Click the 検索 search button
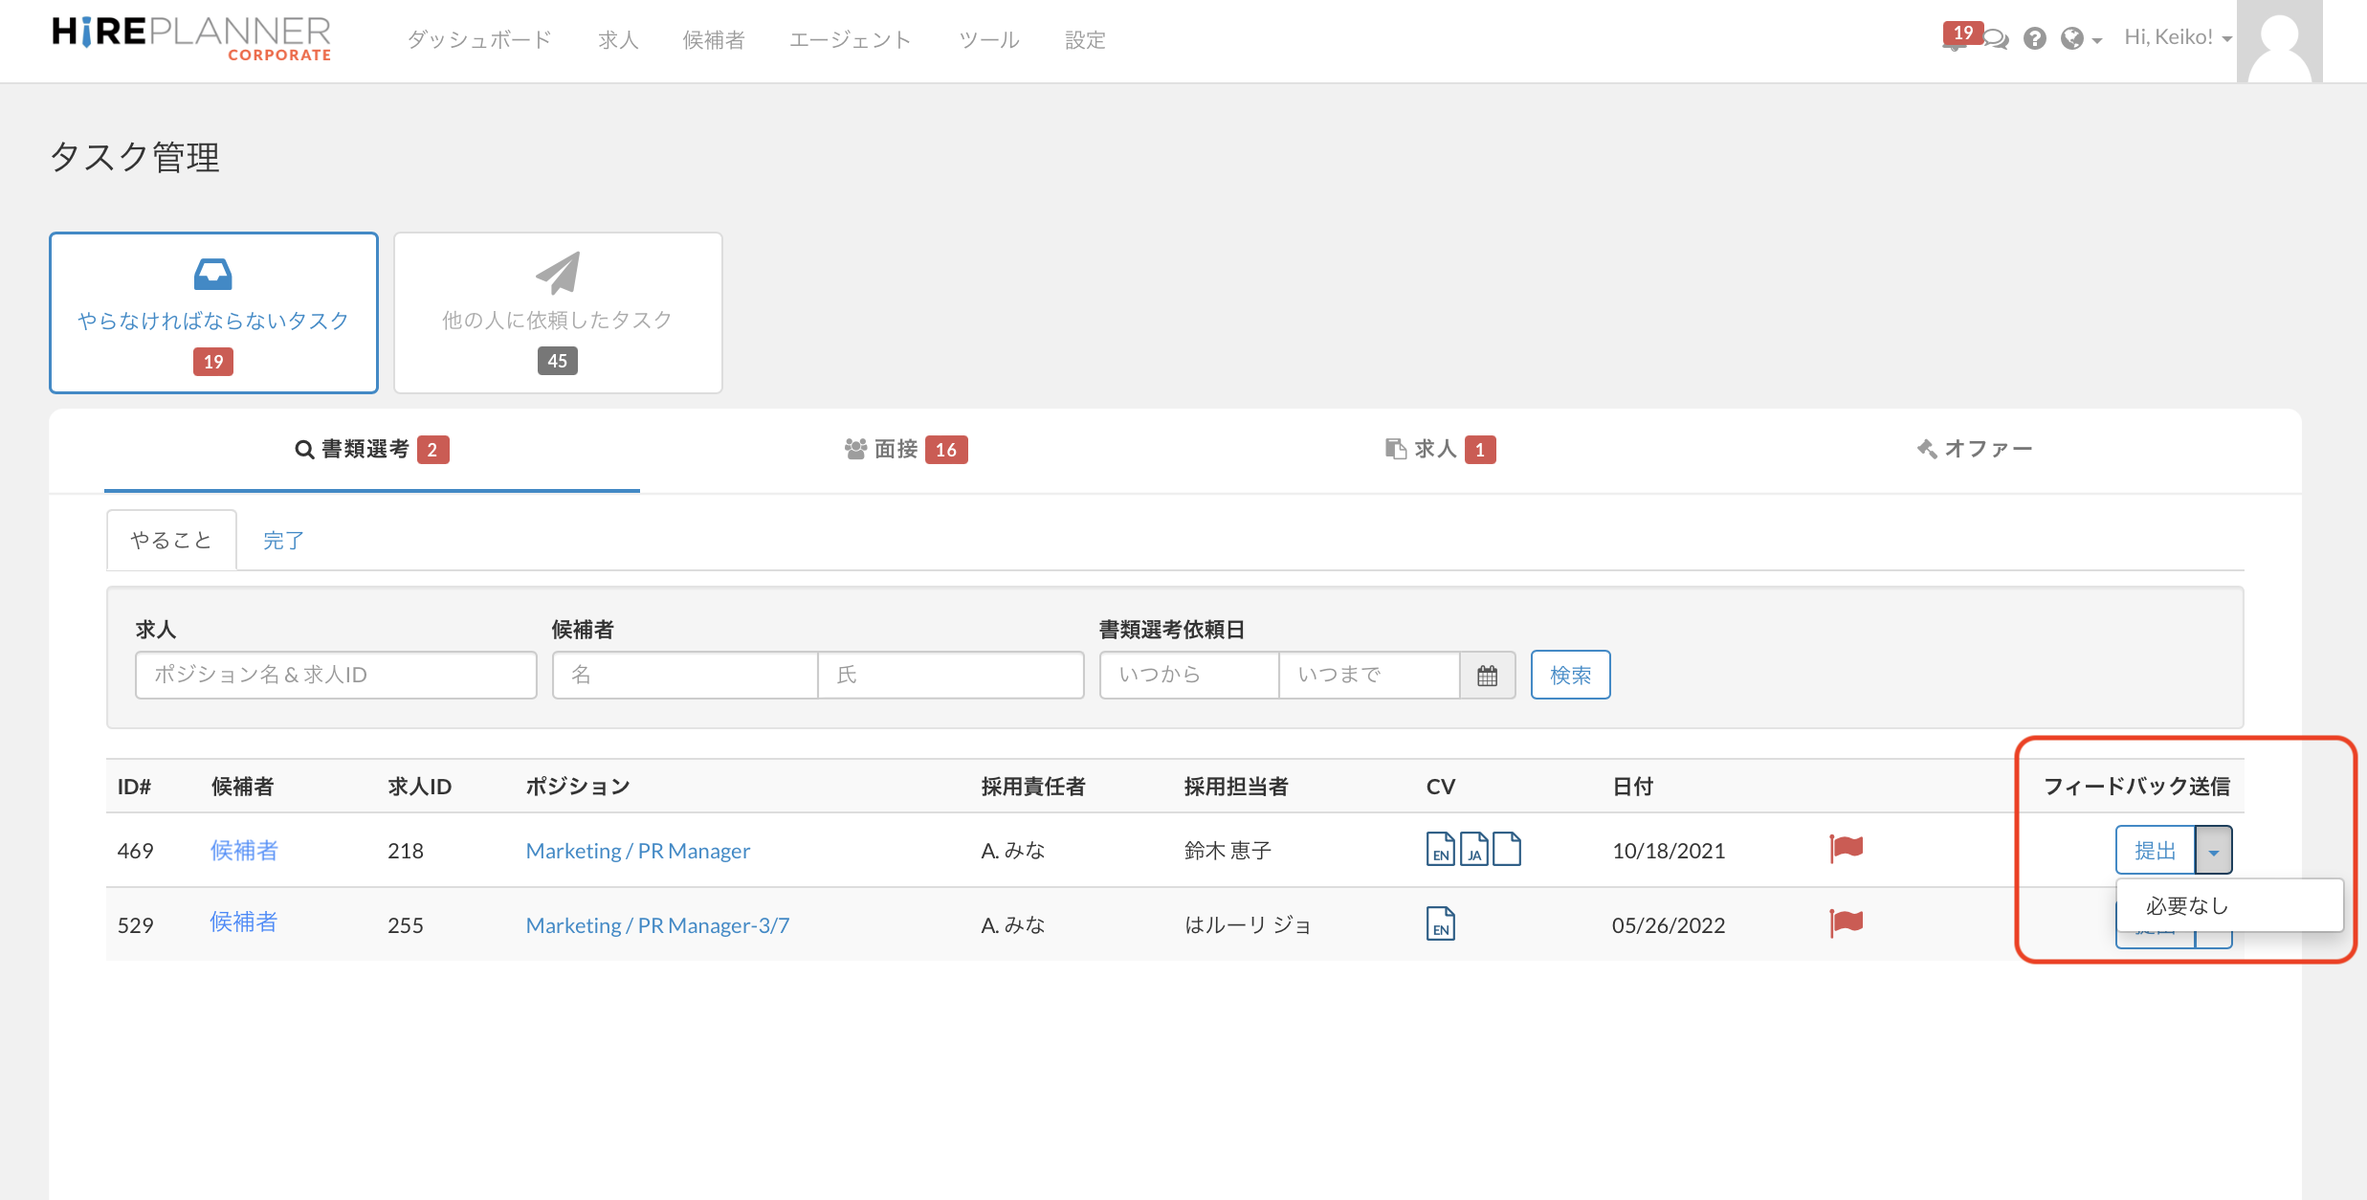This screenshot has width=2367, height=1200. (1570, 676)
